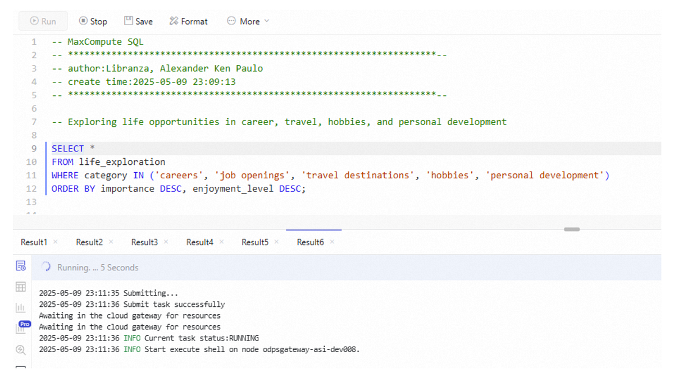
Task: Place cursor on the SELECT line
Action: click(x=354, y=149)
